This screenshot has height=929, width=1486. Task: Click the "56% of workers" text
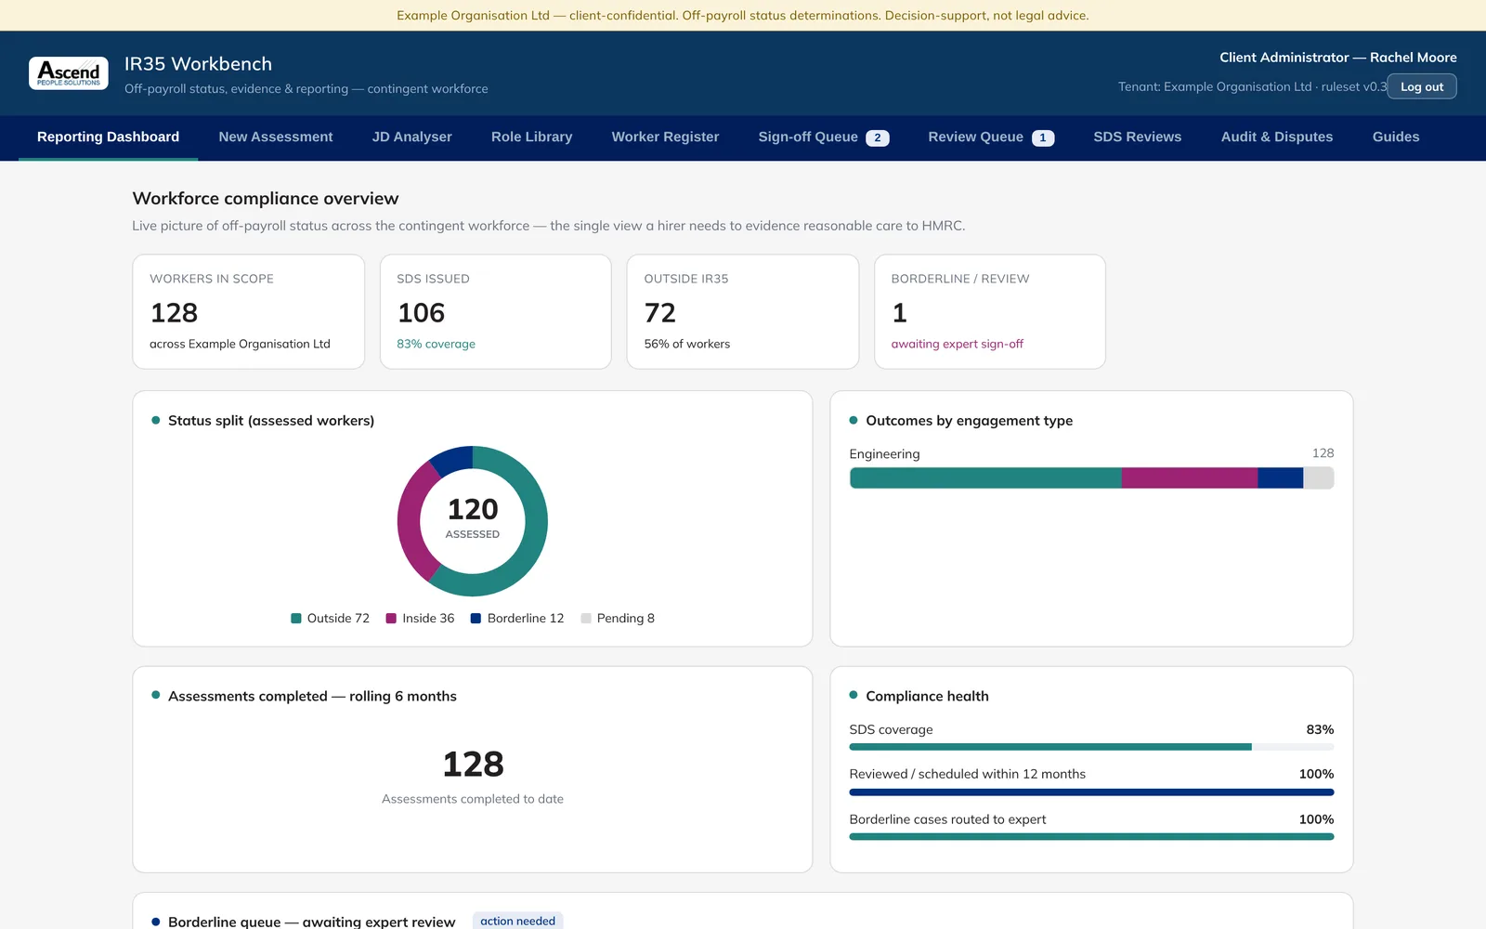(687, 344)
